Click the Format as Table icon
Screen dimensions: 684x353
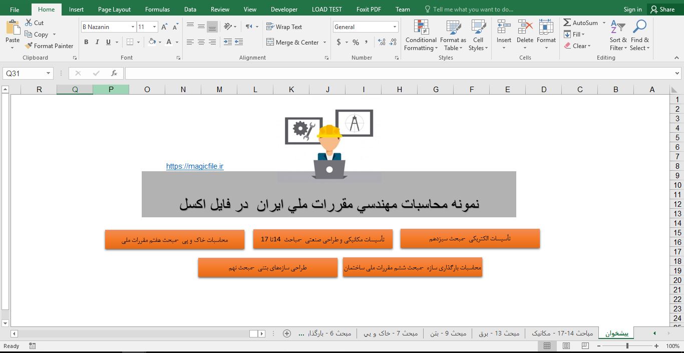[x=452, y=35]
